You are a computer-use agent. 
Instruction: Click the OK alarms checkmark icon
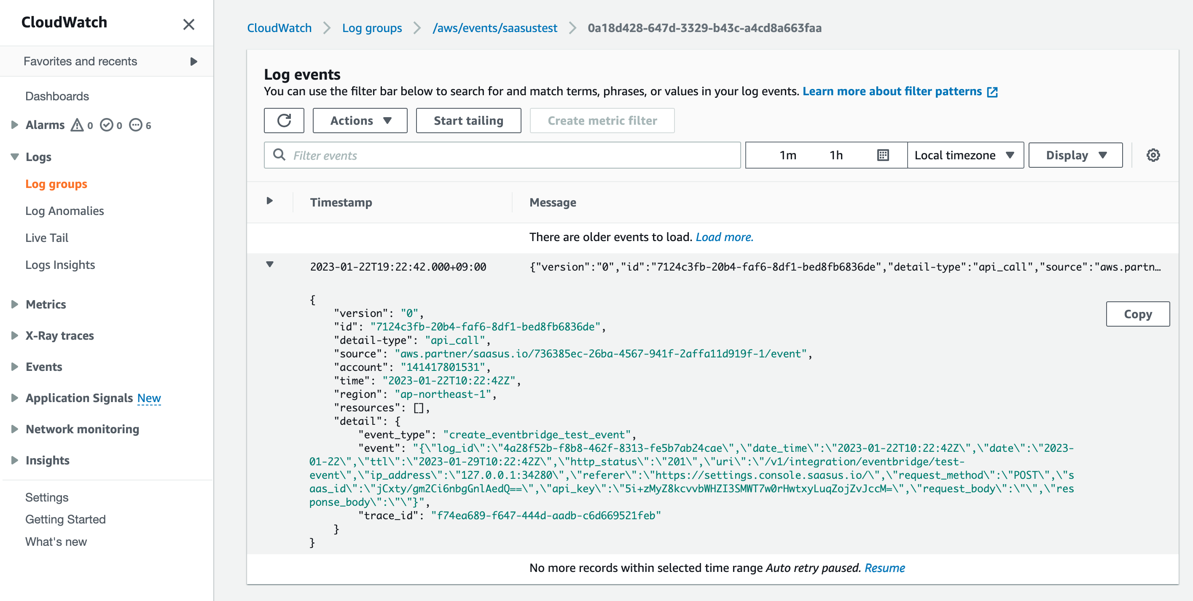[x=107, y=125]
